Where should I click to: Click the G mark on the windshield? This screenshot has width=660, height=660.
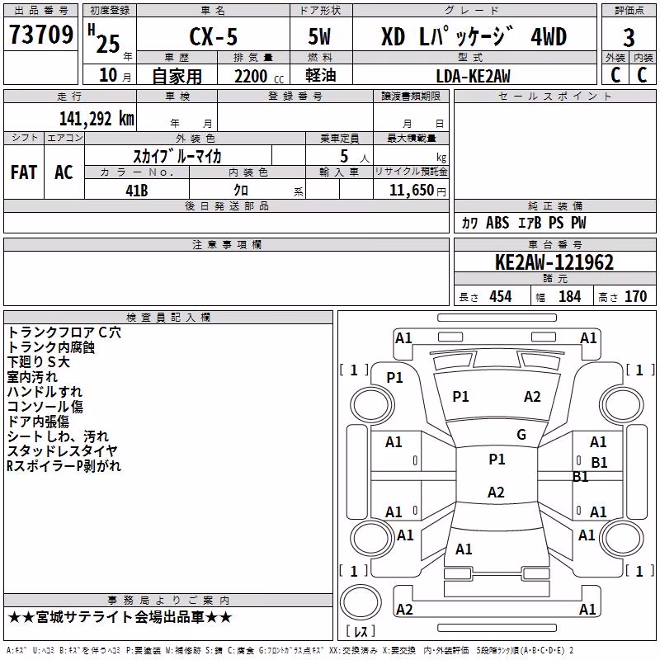coord(521,435)
